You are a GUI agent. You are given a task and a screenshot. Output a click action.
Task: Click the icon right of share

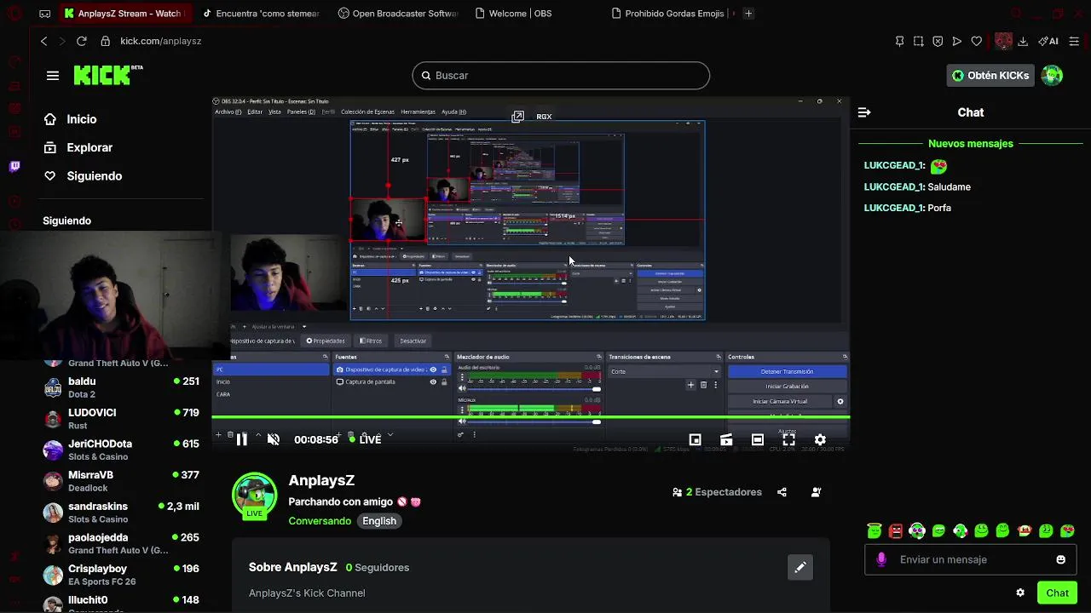816,492
